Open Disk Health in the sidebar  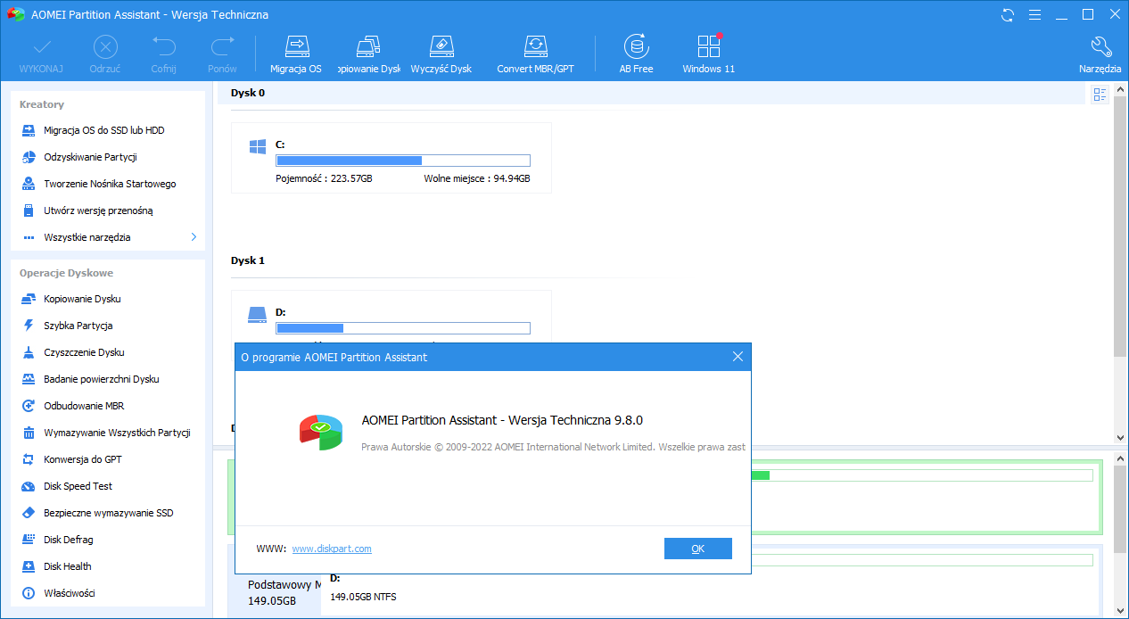point(67,566)
